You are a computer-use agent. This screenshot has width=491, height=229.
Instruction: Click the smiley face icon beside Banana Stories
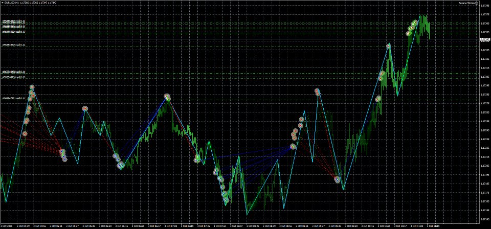coord(477,3)
